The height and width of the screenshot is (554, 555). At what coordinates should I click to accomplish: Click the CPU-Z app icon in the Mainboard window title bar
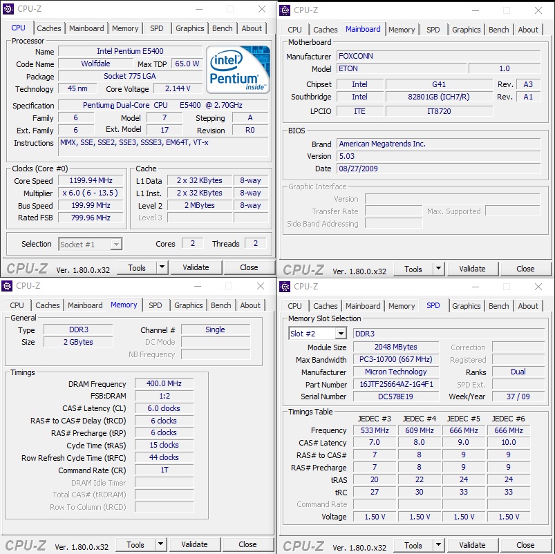point(285,10)
